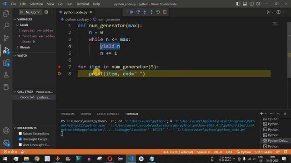The image size is (291, 163).
Task: Split the editor right
Action: pyautogui.click(x=278, y=12)
